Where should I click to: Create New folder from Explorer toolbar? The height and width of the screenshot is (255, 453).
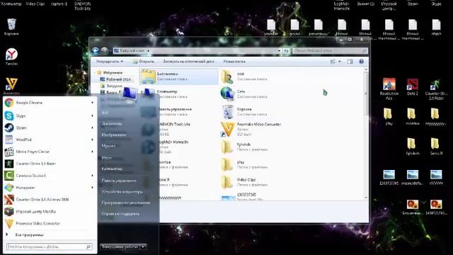coord(234,62)
